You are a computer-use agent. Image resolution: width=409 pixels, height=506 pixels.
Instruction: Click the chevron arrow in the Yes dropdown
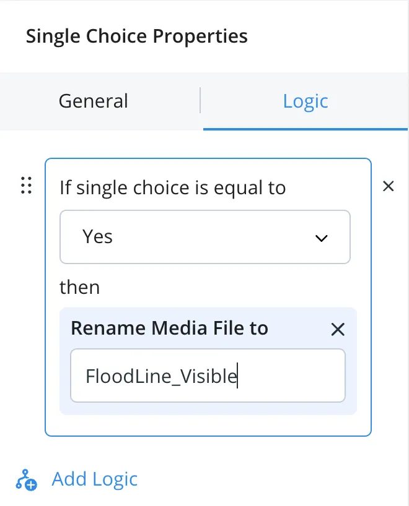(322, 238)
